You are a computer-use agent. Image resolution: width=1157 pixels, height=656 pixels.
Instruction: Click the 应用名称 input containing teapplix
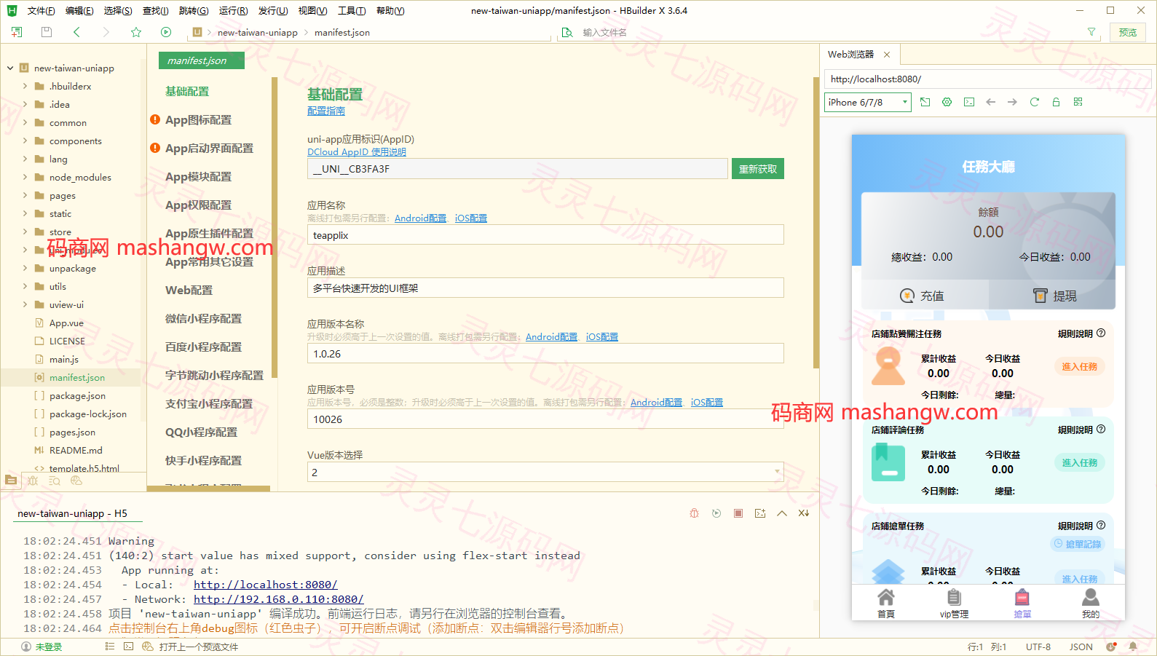coord(545,234)
